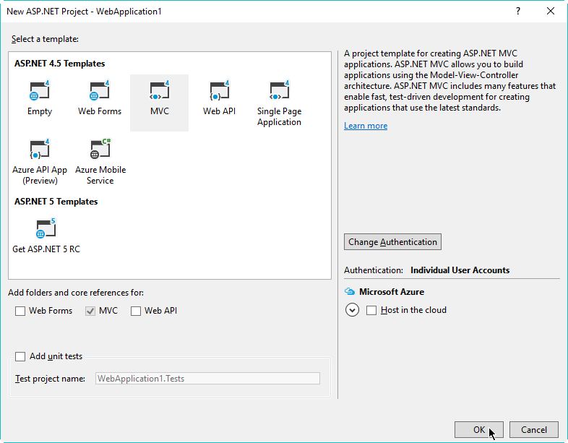Click the Individual User Accounts text
This screenshot has width=568, height=443.
[x=460, y=270]
